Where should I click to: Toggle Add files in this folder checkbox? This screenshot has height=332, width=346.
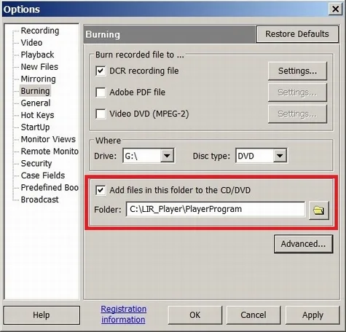coord(101,190)
